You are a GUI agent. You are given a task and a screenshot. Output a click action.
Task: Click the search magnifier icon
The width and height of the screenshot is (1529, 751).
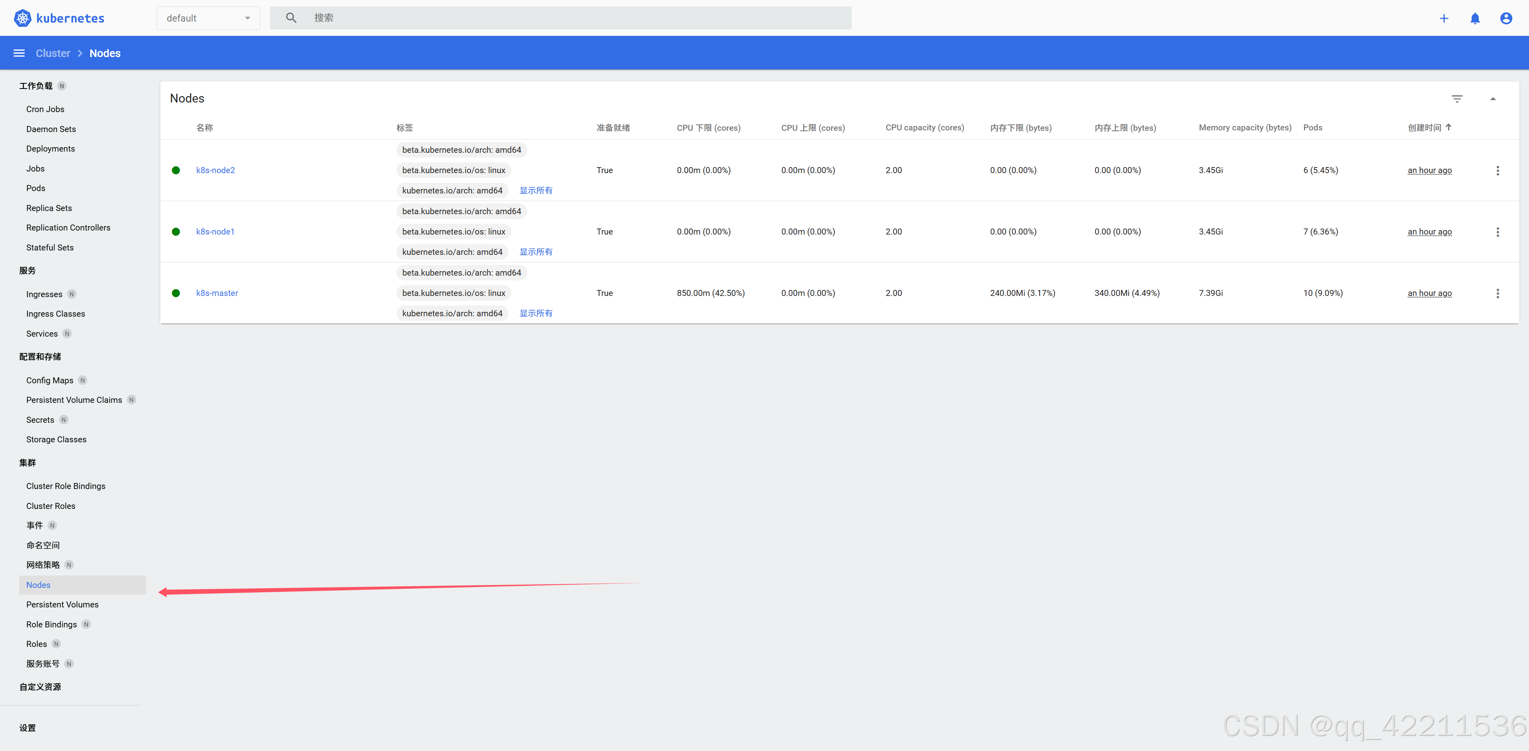[291, 18]
